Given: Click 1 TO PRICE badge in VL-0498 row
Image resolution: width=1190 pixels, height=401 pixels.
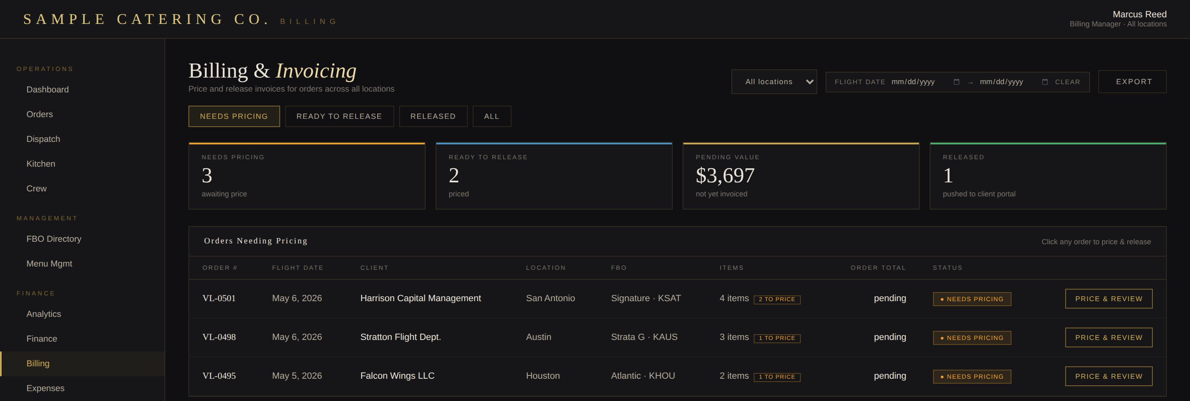Looking at the screenshot, I should pos(777,338).
